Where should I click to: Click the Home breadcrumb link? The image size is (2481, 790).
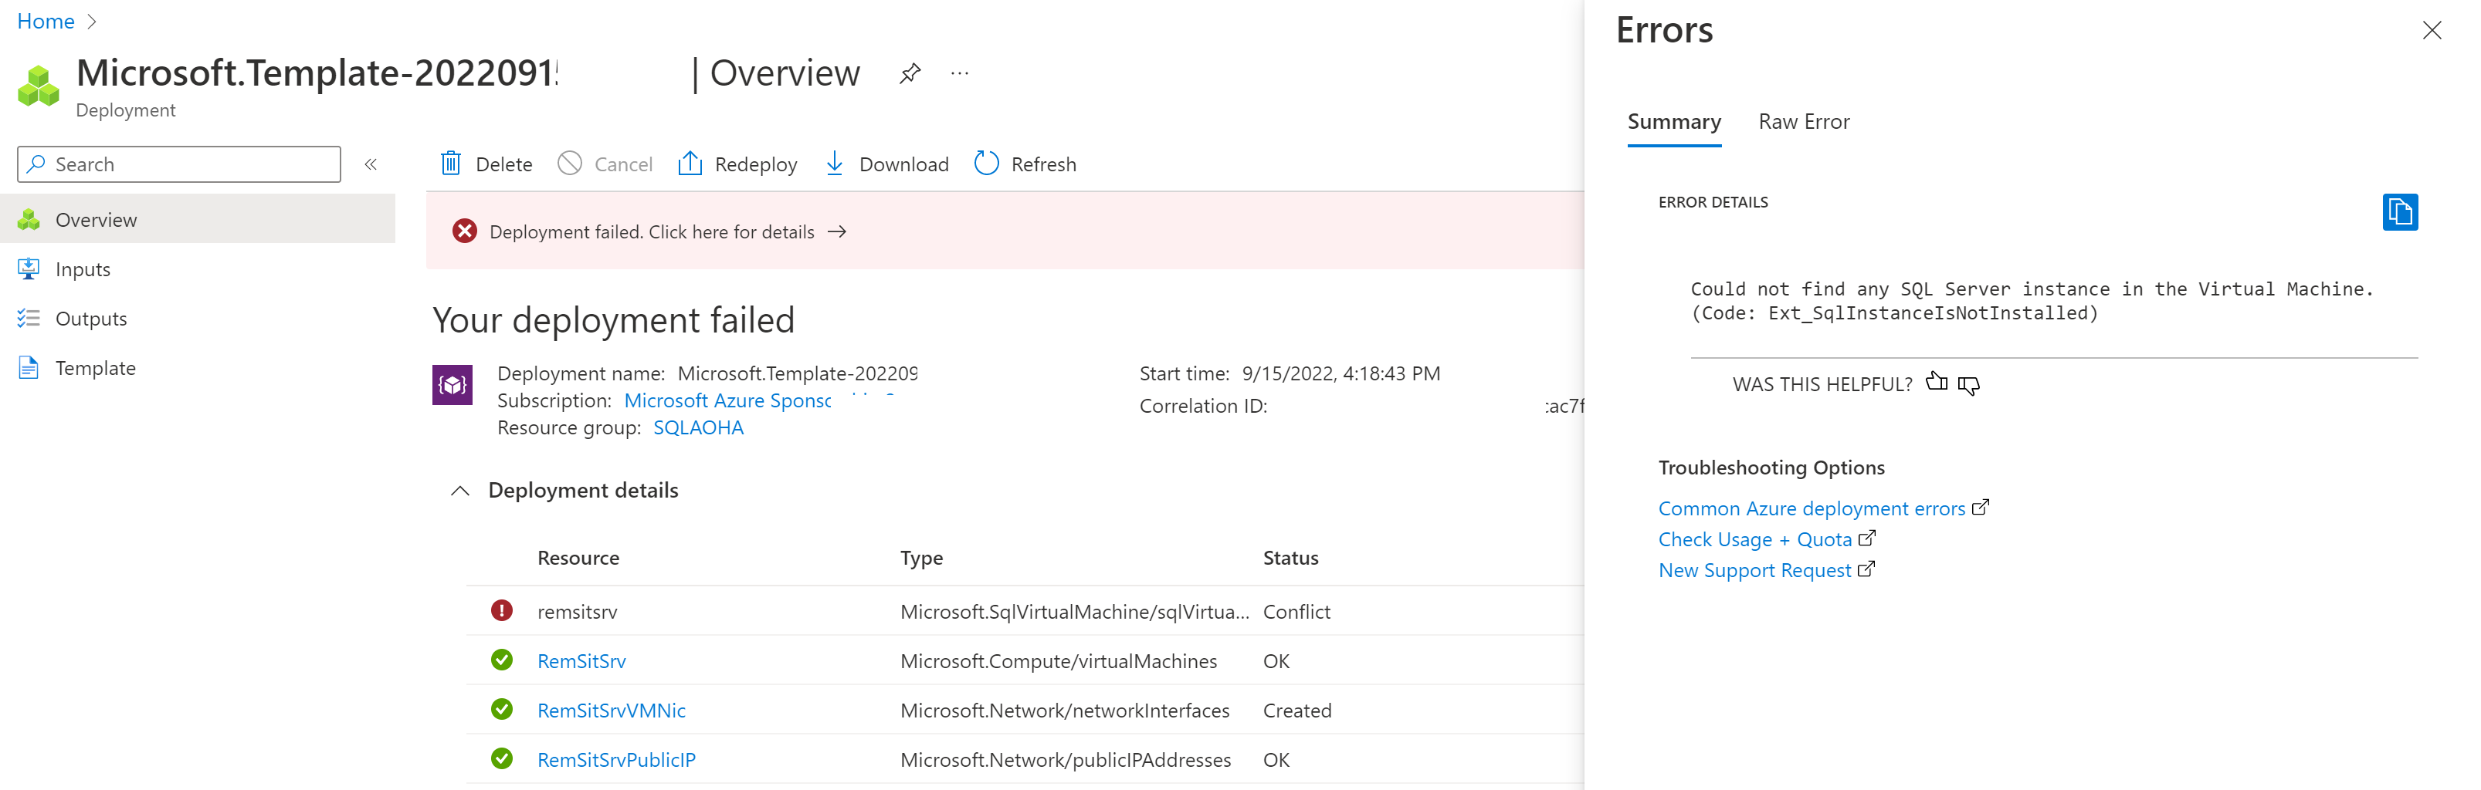(x=46, y=21)
